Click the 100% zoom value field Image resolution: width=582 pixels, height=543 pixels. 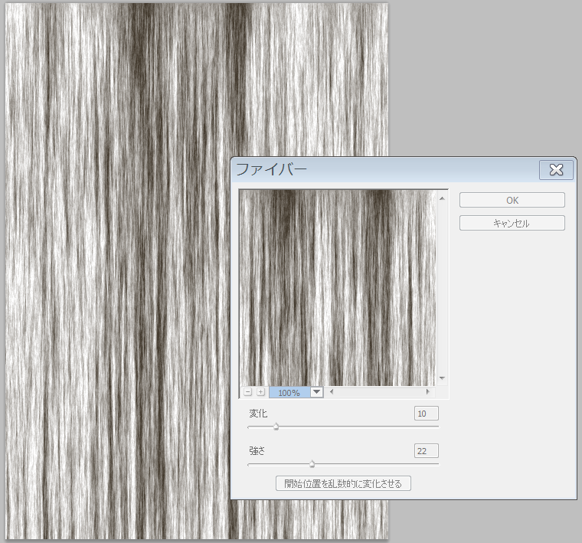point(289,392)
